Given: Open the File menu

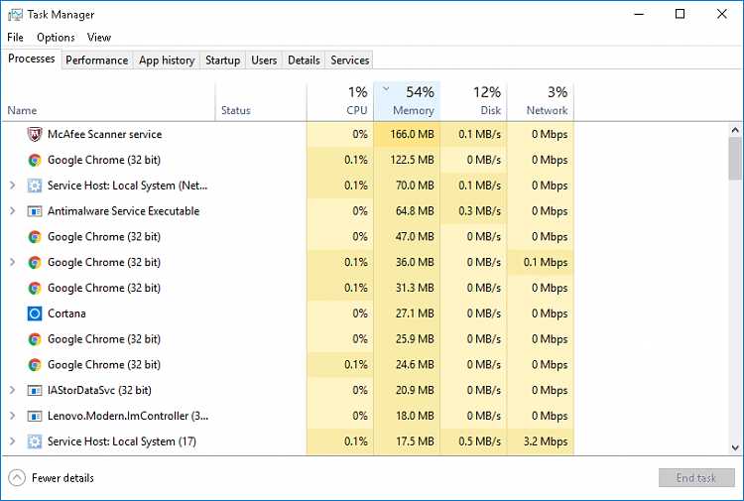Looking at the screenshot, I should pos(15,37).
